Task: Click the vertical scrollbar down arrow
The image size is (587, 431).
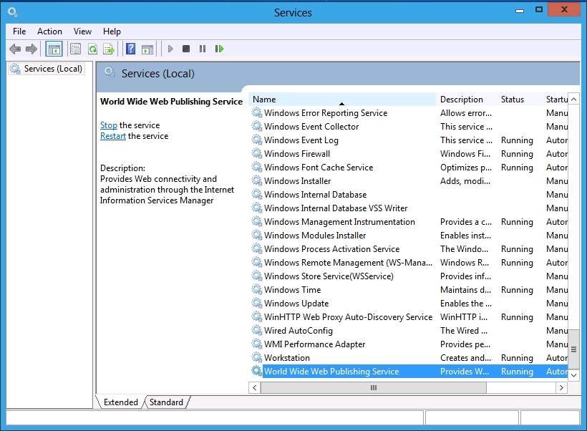Action: [573, 374]
